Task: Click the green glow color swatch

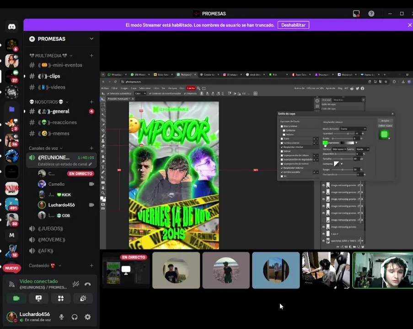Action: 325,143
